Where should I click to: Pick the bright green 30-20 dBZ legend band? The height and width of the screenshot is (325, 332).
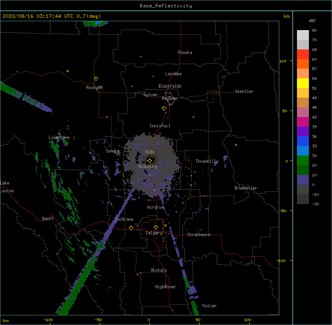(x=303, y=161)
